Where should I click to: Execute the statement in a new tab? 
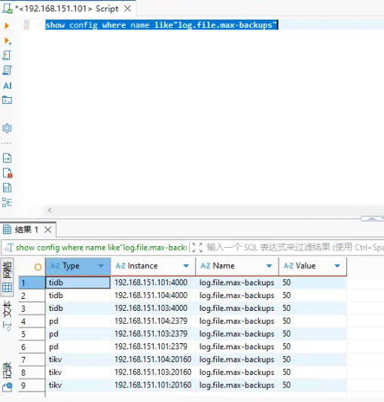tap(8, 41)
